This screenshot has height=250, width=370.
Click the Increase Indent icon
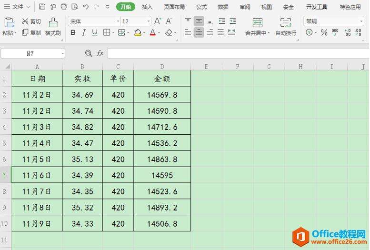click(233, 21)
